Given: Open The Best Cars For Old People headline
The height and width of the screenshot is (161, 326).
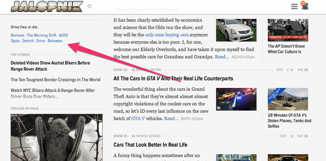Looking at the screenshot, I should [x=146, y=9].
